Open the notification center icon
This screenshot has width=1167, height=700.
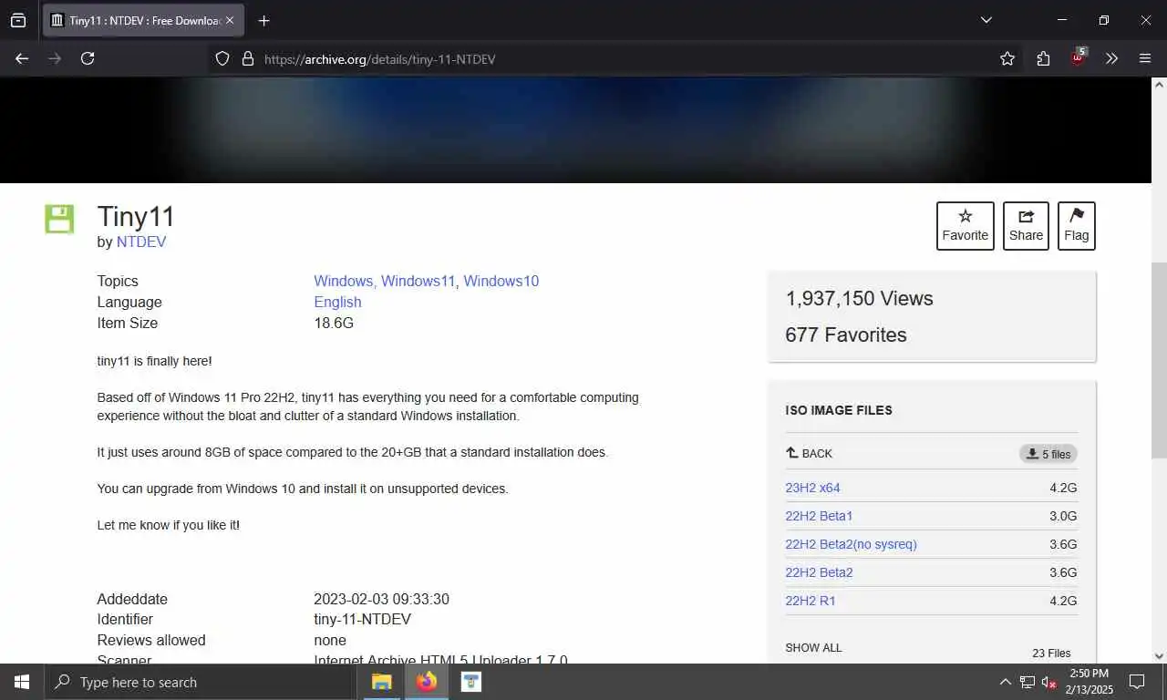(x=1137, y=682)
